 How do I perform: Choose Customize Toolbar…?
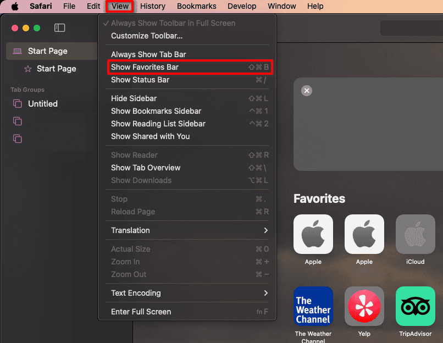tap(187, 36)
